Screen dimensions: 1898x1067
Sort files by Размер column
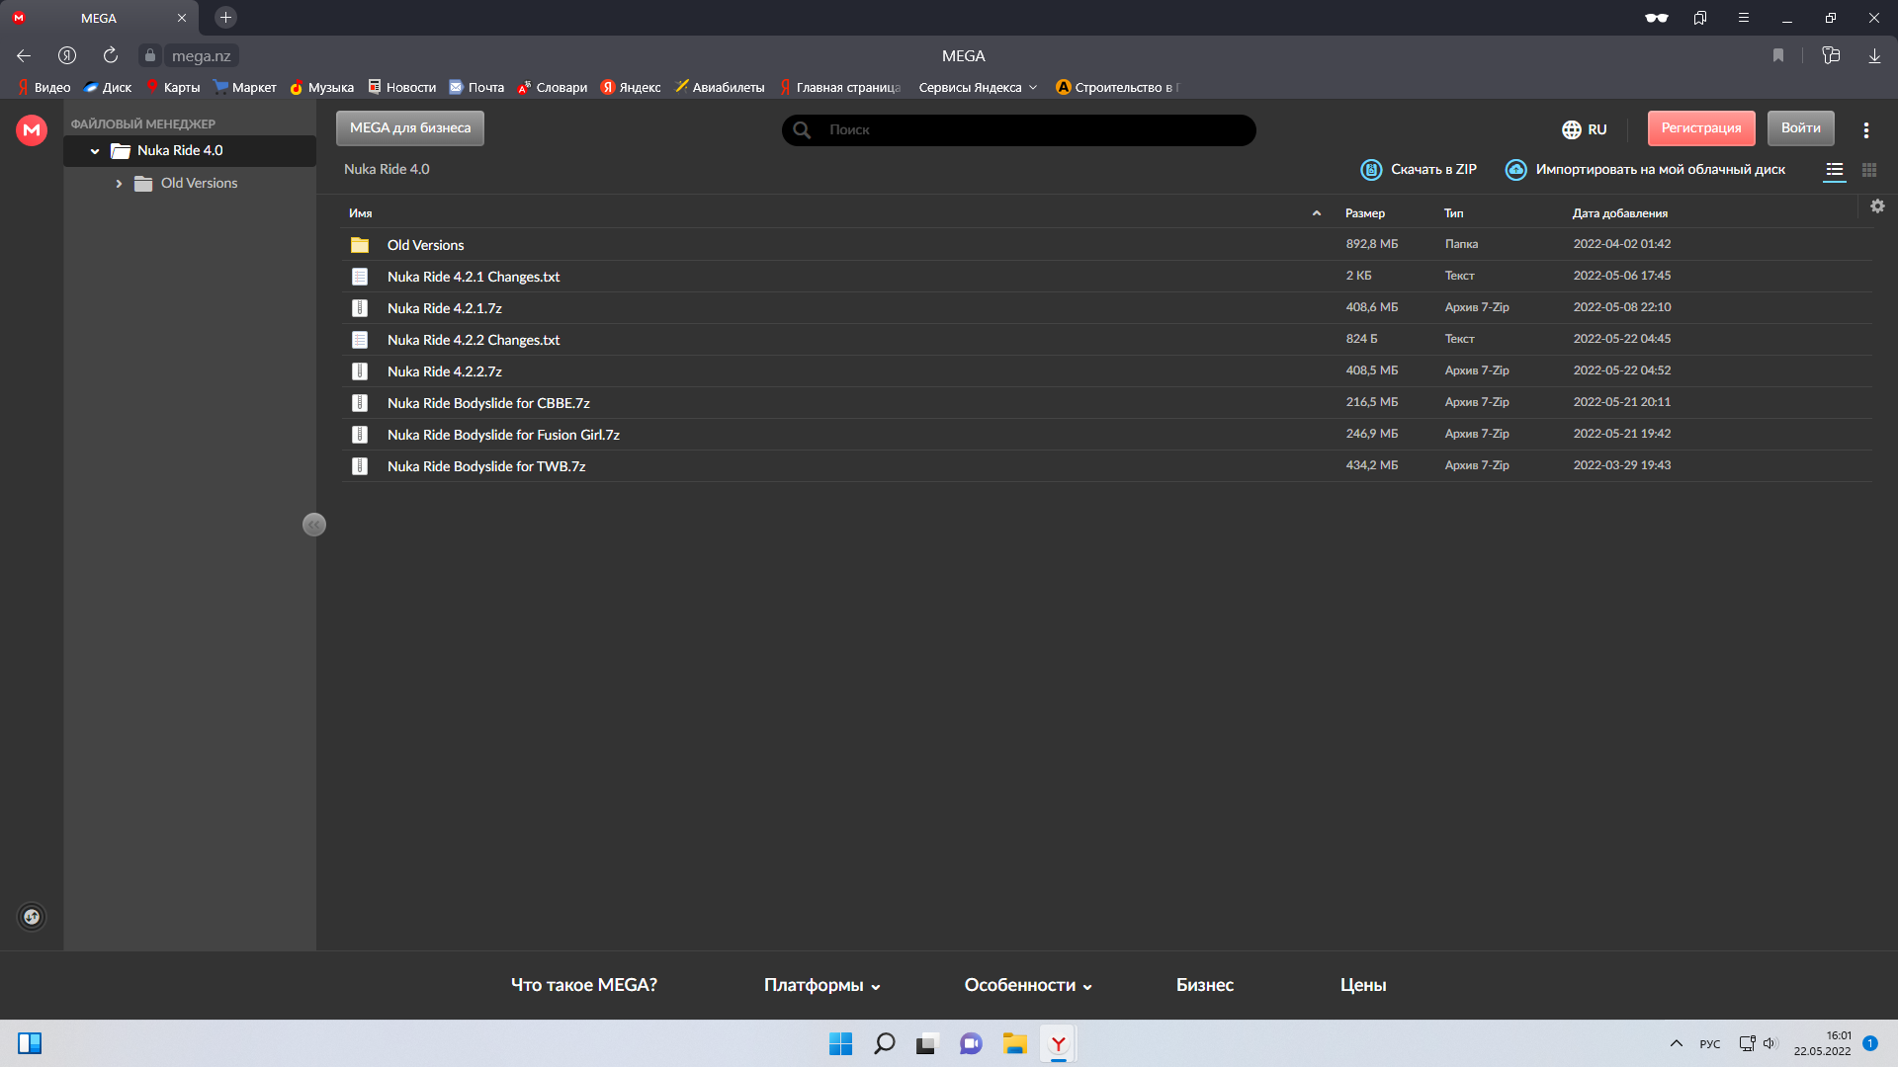click(x=1364, y=213)
